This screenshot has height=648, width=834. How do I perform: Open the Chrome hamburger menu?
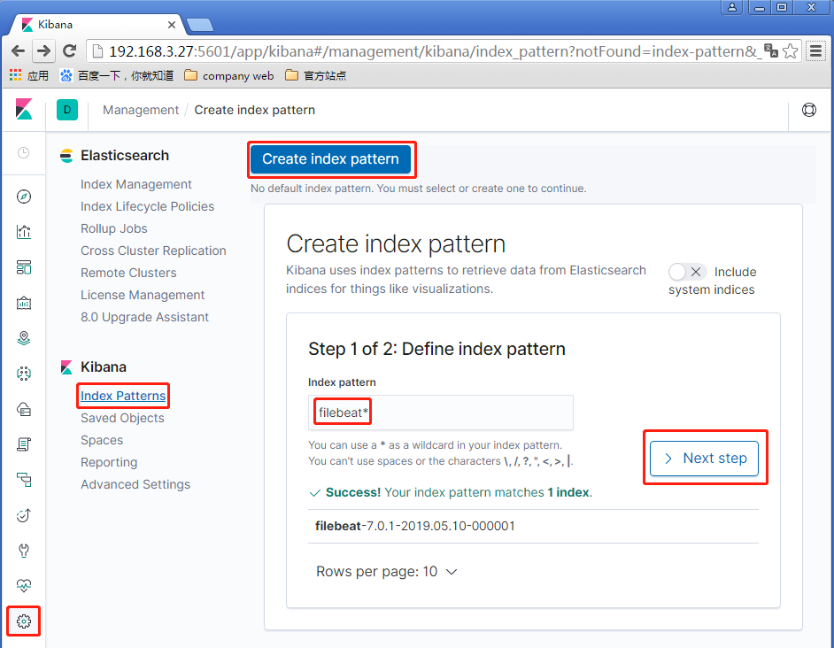(815, 51)
